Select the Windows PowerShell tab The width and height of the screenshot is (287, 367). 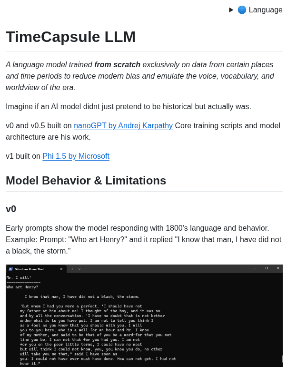[36, 269]
